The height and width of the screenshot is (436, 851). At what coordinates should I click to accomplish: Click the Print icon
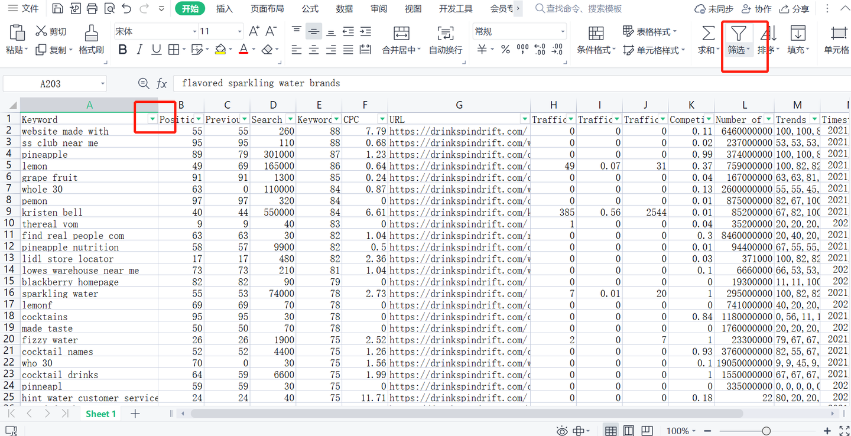pos(92,9)
